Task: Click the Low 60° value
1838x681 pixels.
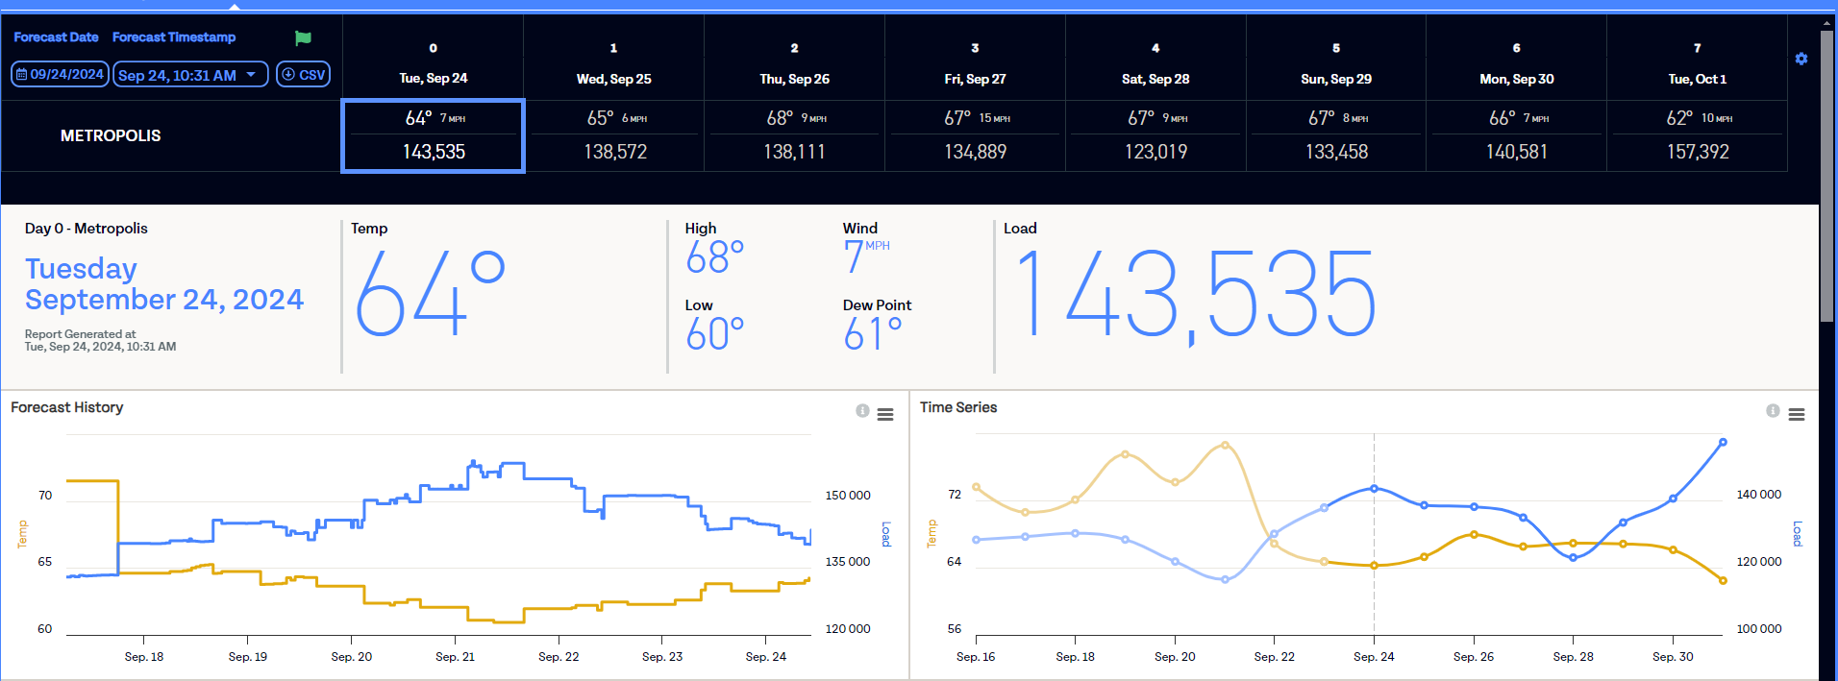Action: pos(715,334)
